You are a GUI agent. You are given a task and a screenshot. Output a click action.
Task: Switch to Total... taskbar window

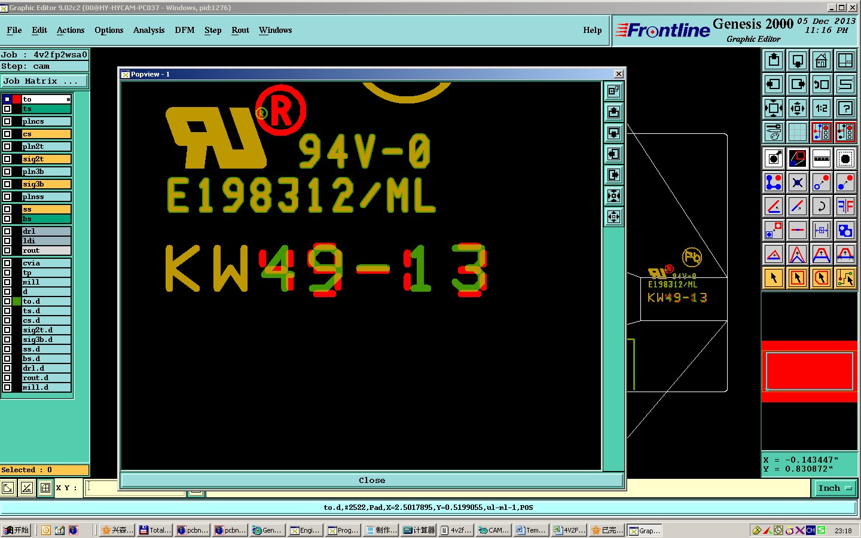pyautogui.click(x=155, y=530)
